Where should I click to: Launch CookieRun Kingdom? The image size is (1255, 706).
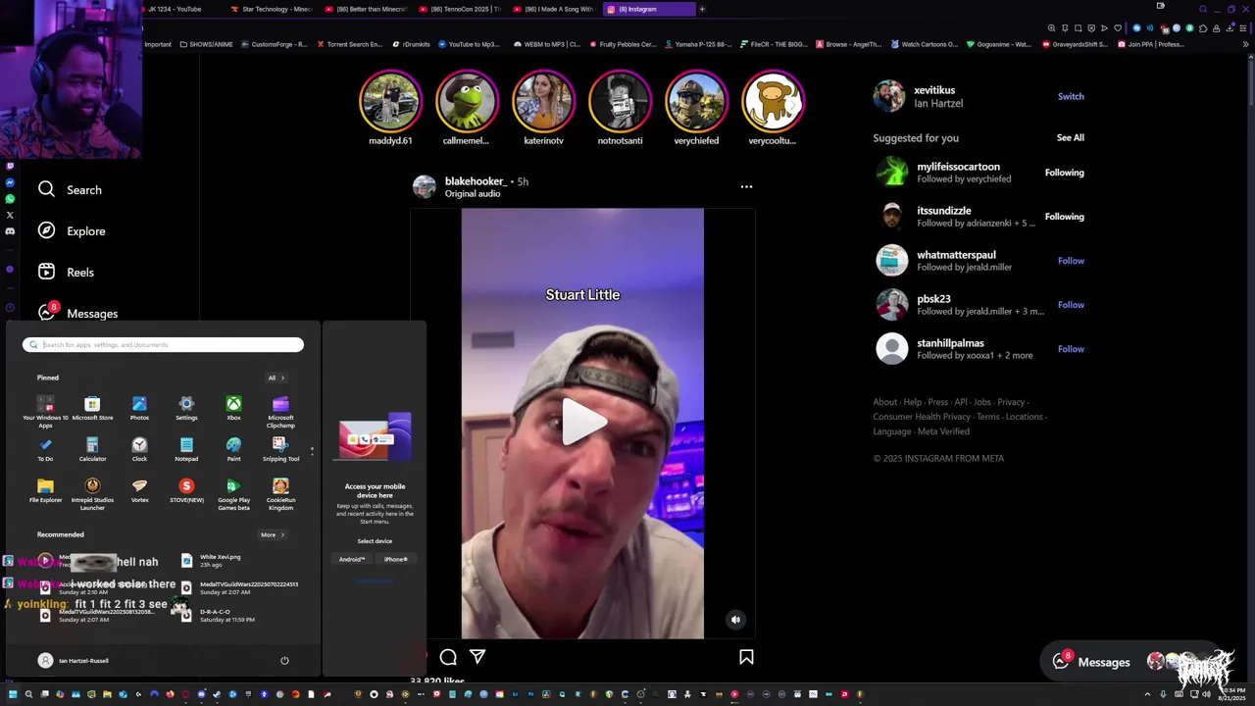coord(280,494)
